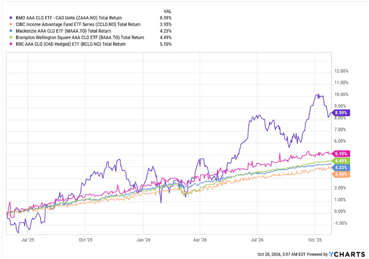The image size is (369, 259).
Task: Click the Jul '26 x-axis label
Action: click(x=257, y=240)
